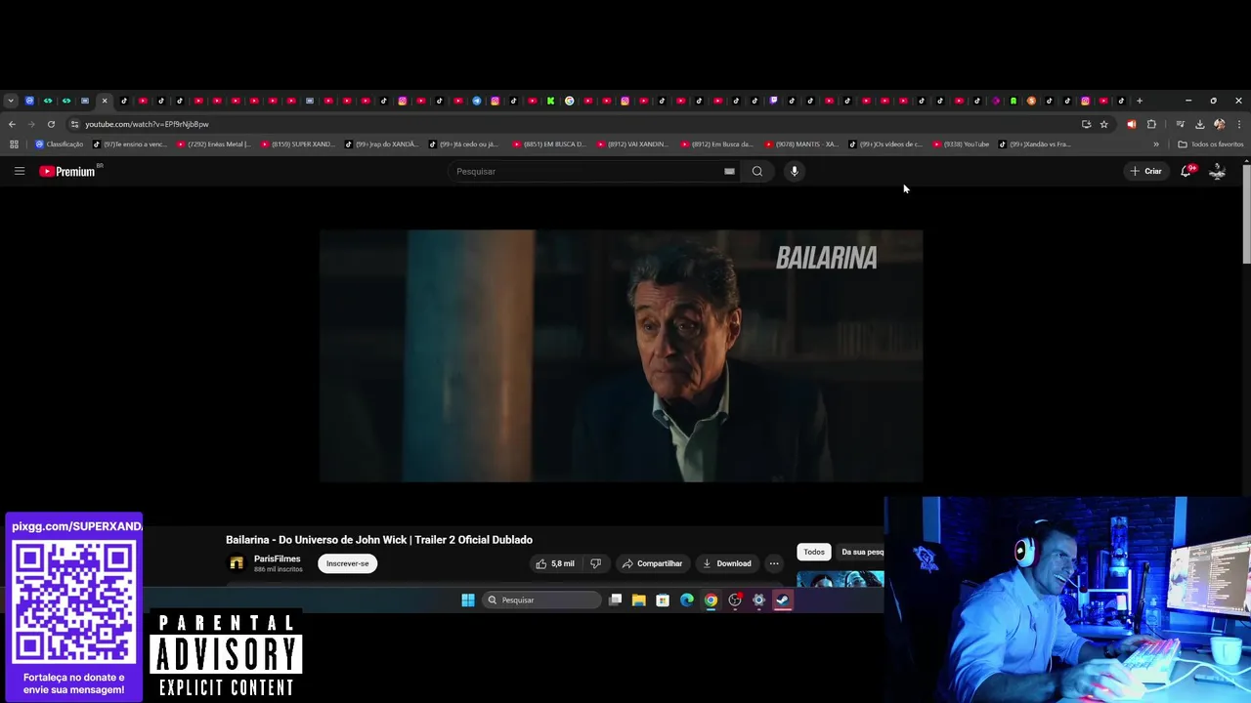Open the ParisFilmes channel avatar
This screenshot has height=703, width=1251.
point(237,563)
